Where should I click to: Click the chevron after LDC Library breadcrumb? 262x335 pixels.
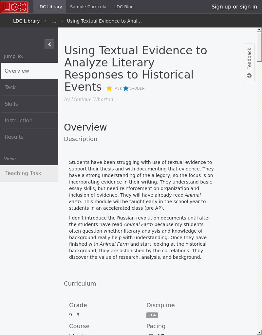[x=46, y=21]
